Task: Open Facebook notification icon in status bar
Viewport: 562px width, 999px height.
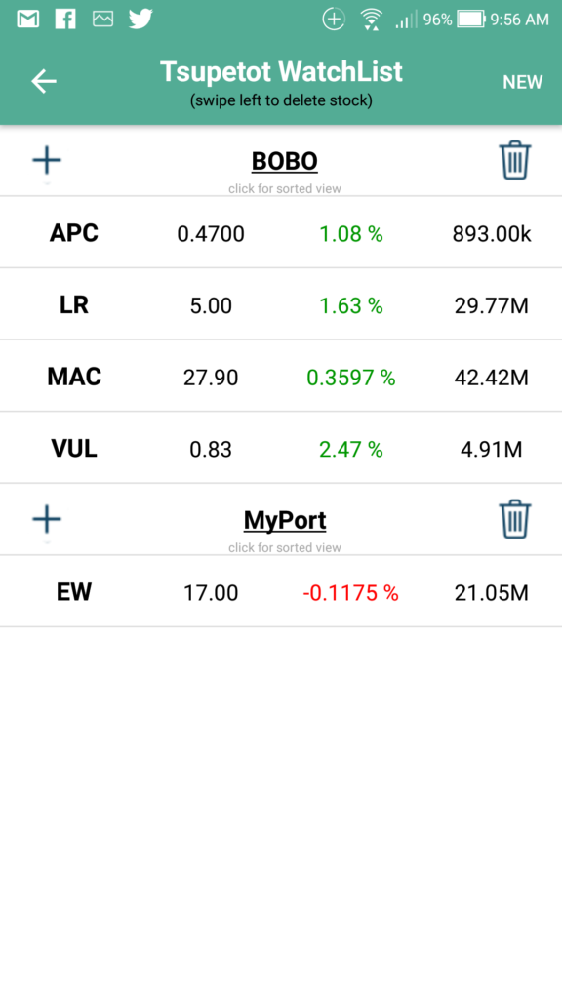Action: (x=65, y=20)
